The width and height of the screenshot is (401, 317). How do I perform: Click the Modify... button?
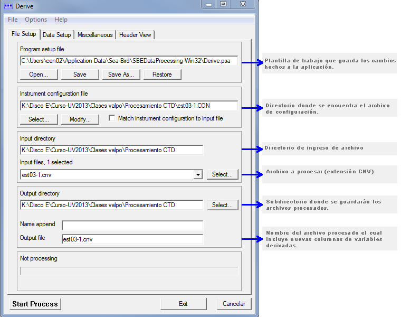(80, 119)
